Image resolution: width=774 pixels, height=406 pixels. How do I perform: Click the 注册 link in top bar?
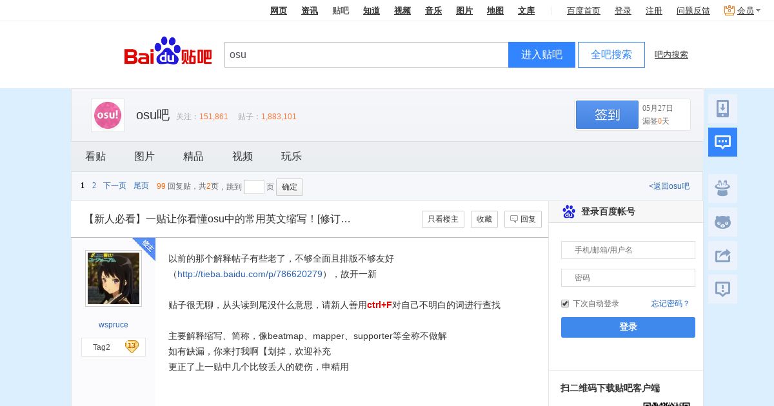[x=654, y=10]
